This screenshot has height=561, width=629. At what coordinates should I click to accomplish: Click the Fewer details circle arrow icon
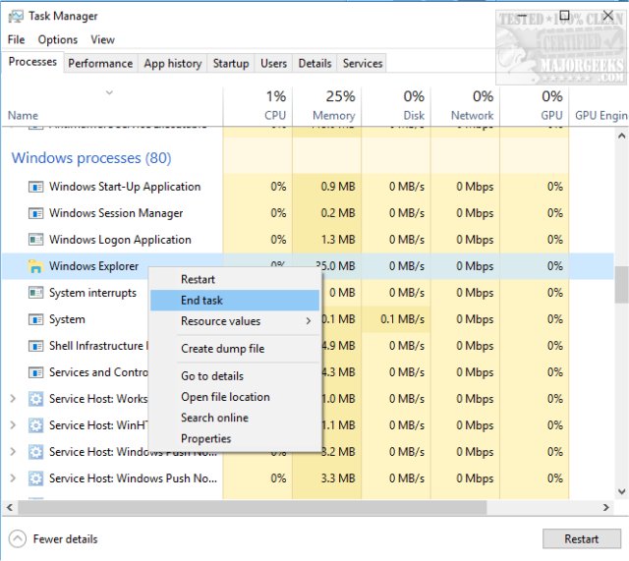(x=18, y=539)
